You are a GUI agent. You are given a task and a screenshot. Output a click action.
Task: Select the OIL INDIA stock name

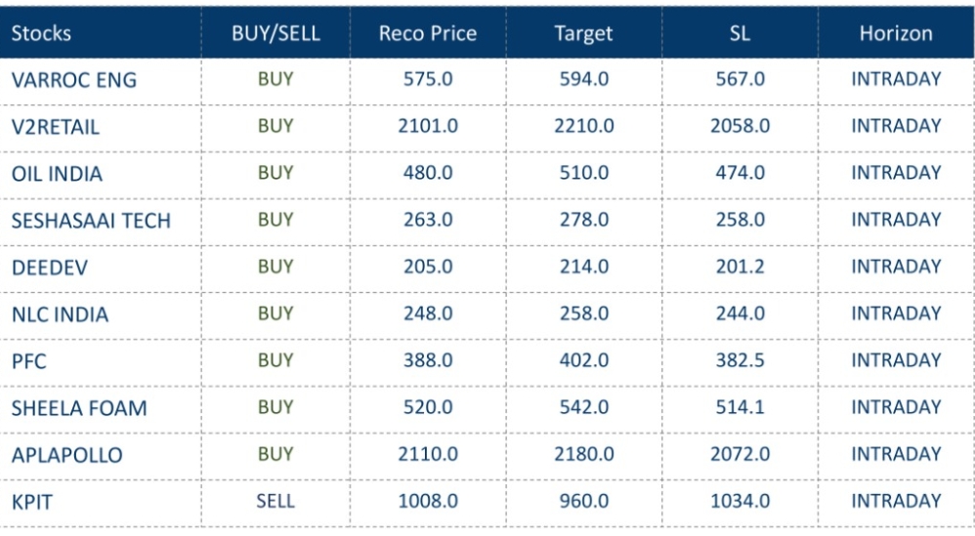click(57, 174)
